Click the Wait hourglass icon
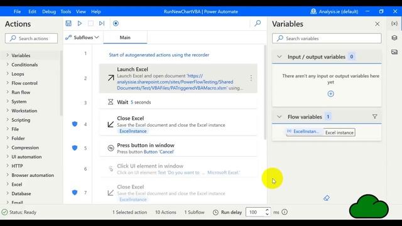 [111, 102]
